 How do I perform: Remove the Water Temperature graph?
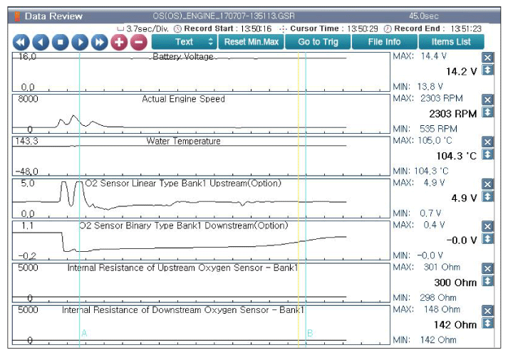click(x=487, y=142)
